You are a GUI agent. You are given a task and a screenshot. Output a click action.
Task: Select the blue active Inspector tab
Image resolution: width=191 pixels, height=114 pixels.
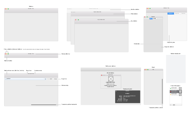click(x=171, y=13)
